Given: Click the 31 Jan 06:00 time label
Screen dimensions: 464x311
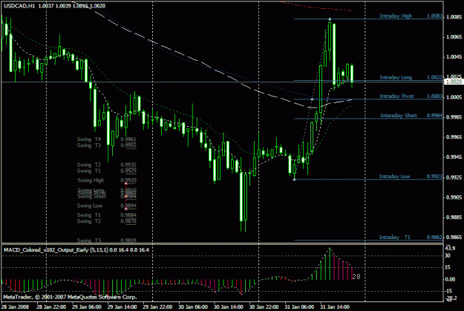Looking at the screenshot, I should coord(299,307).
